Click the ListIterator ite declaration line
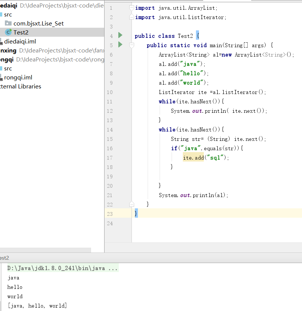This screenshot has height=311, width=302. pyautogui.click(x=212, y=92)
